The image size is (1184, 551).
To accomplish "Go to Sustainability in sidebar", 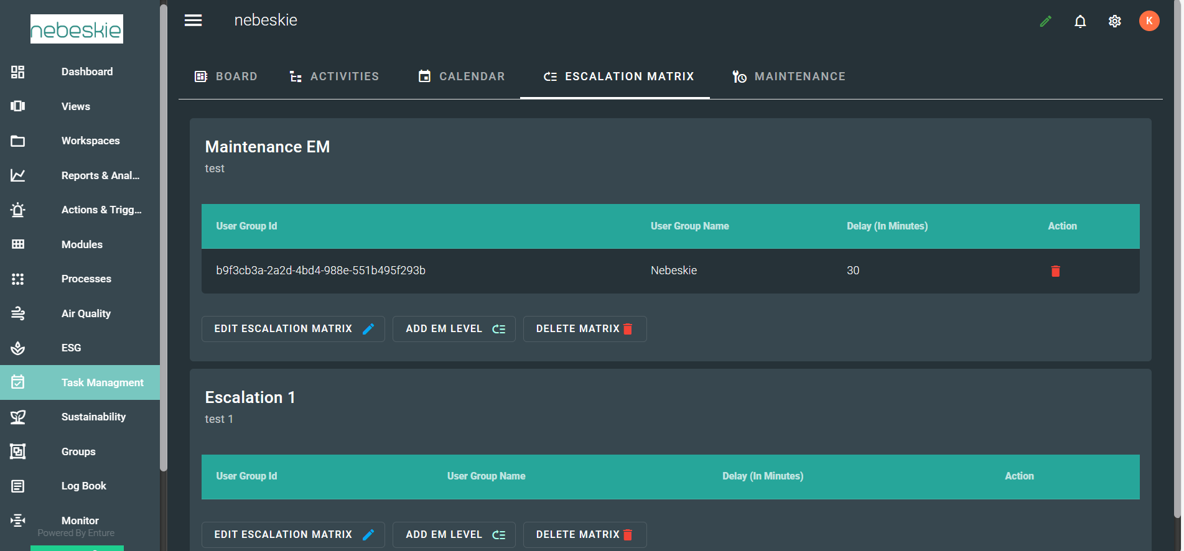I will point(93,417).
